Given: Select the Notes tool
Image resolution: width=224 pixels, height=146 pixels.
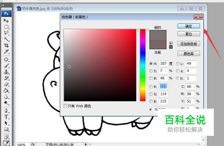Looking at the screenshot, I should tap(6, 137).
